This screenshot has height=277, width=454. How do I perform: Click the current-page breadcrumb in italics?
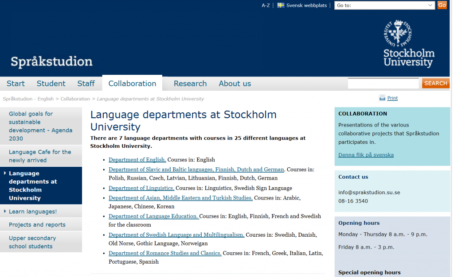150,99
